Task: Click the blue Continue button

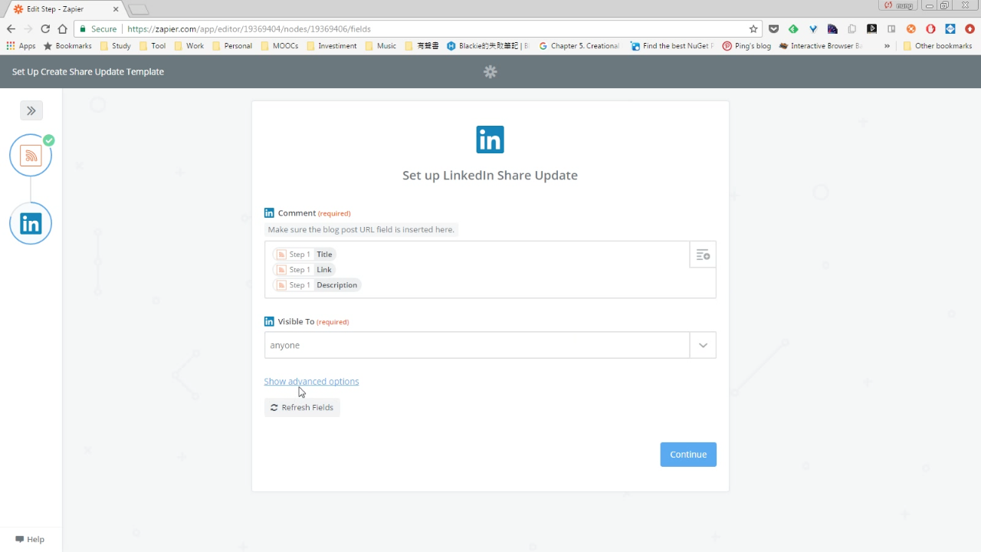Action: 688,454
